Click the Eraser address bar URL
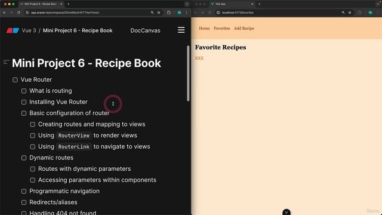Screen dimensions: 382x215 (x=65, y=13)
